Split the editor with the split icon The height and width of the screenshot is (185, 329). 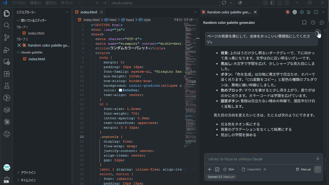pos(316,12)
